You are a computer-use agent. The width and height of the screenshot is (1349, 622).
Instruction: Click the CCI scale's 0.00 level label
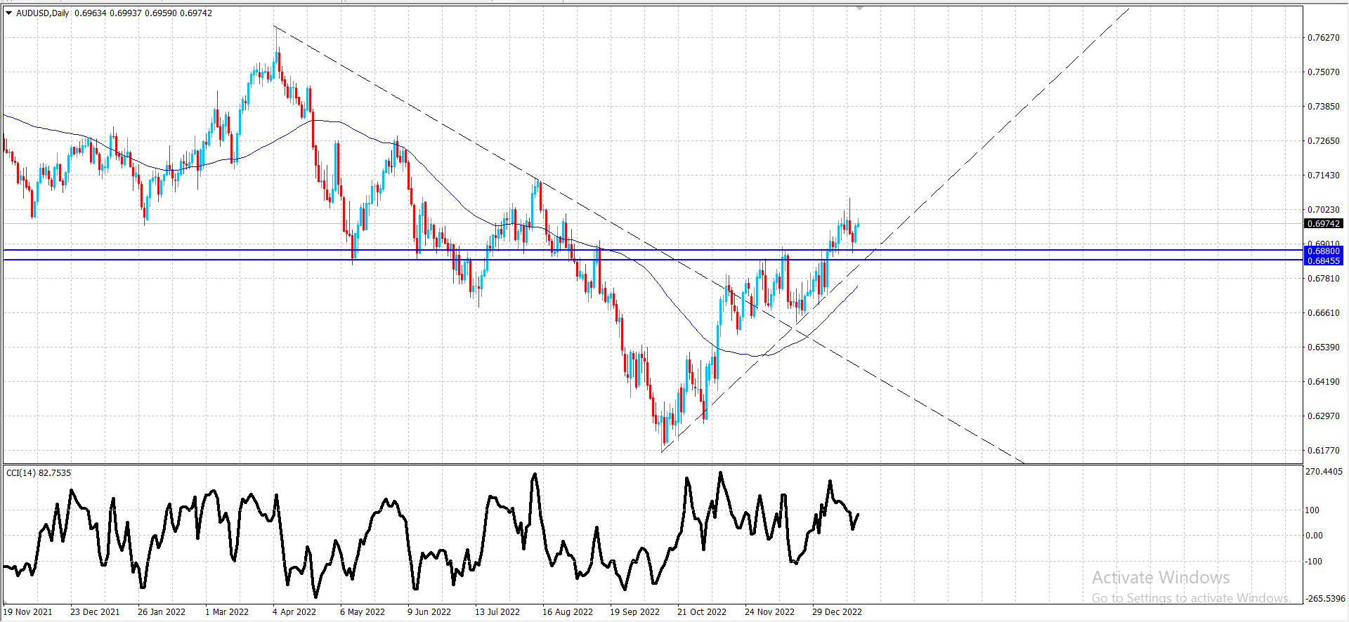1314,536
